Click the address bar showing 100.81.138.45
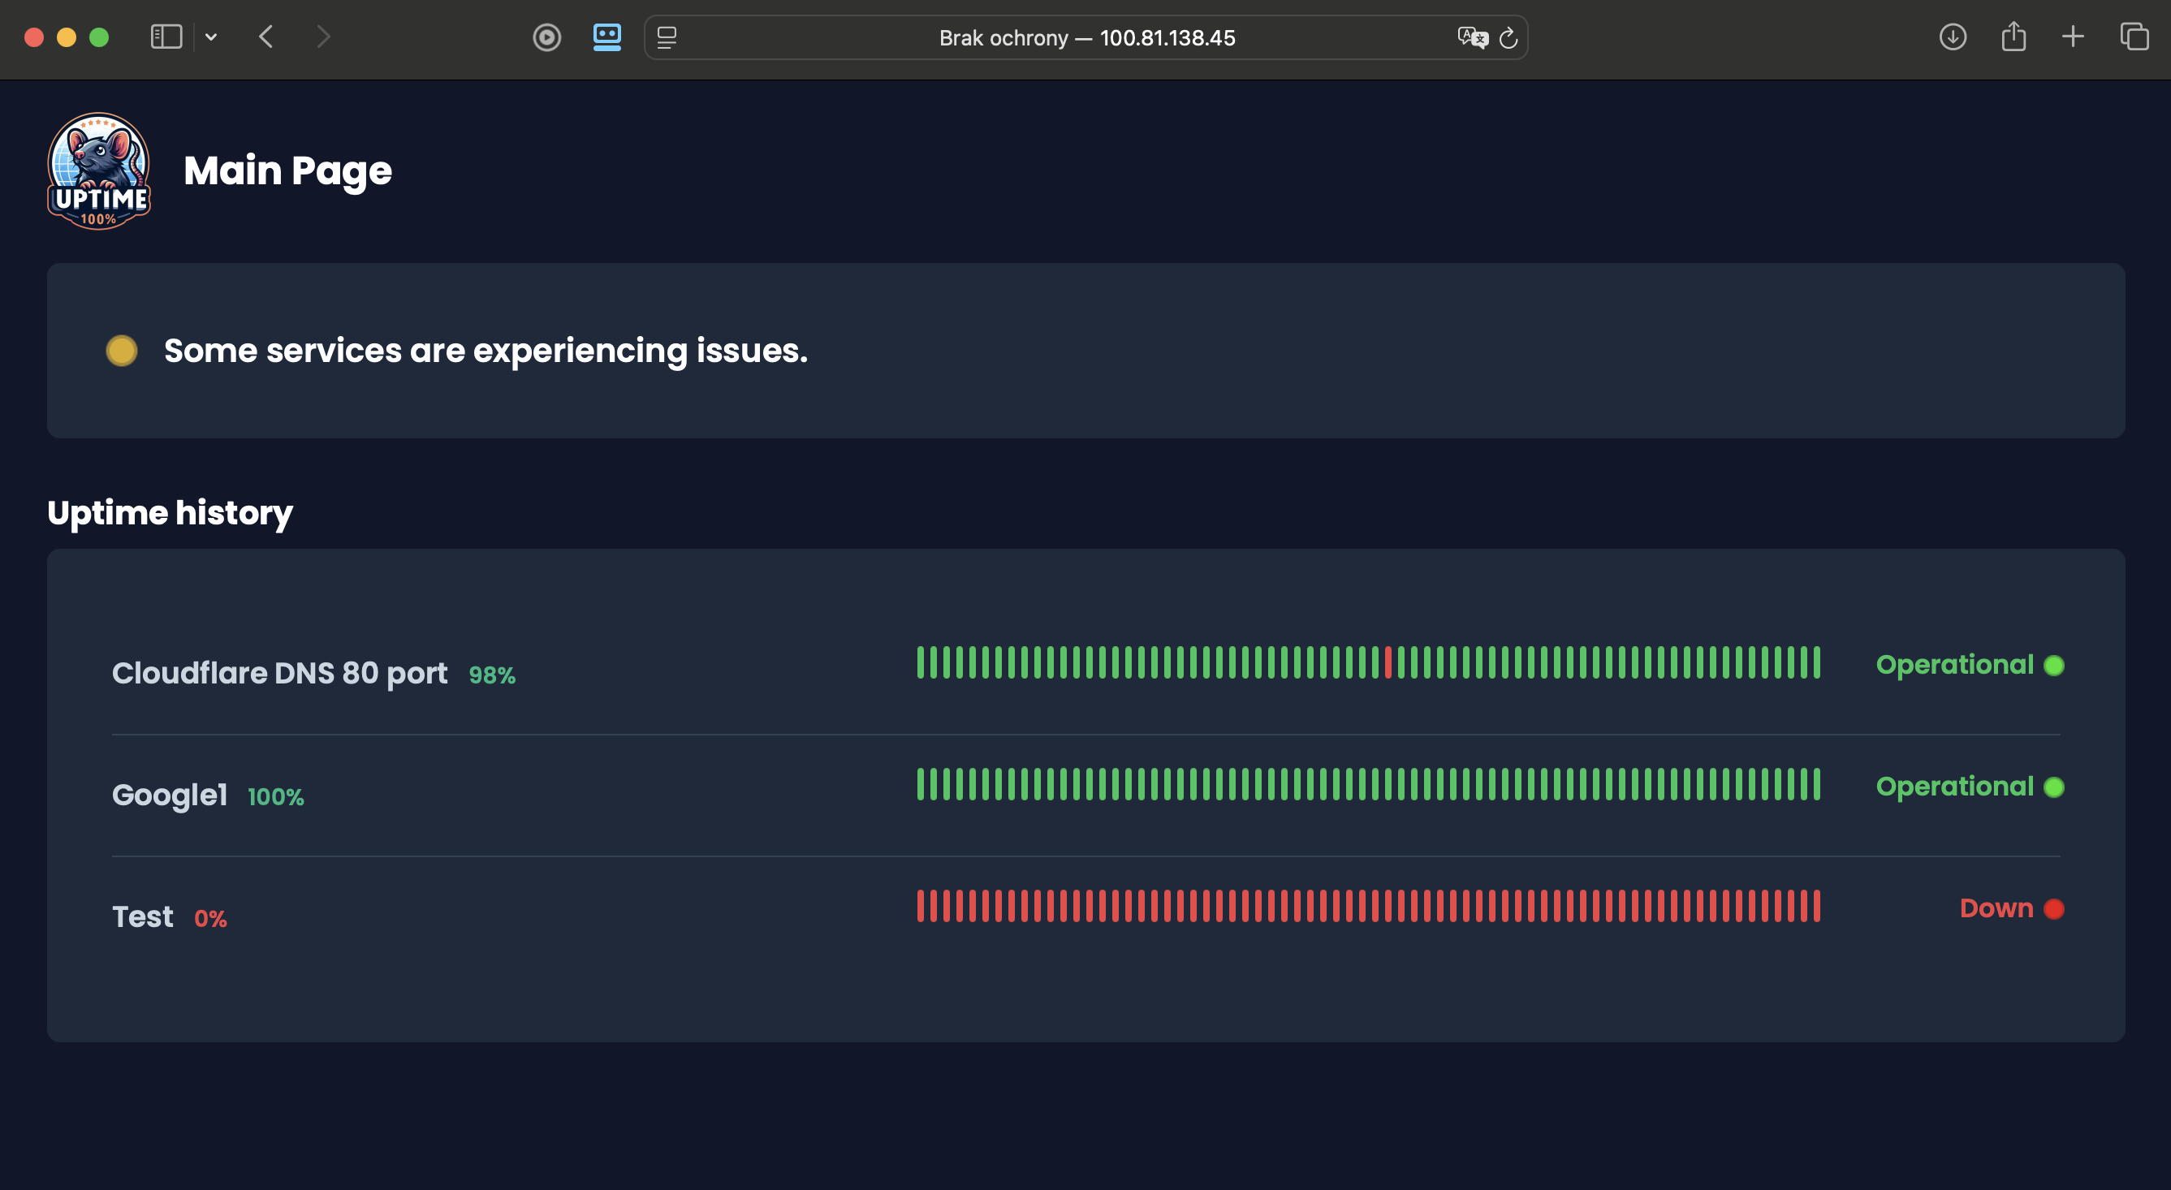Viewport: 2171px width, 1190px height. click(1086, 38)
